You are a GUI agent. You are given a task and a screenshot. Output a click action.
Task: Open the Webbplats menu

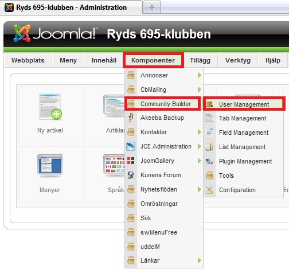click(x=28, y=60)
